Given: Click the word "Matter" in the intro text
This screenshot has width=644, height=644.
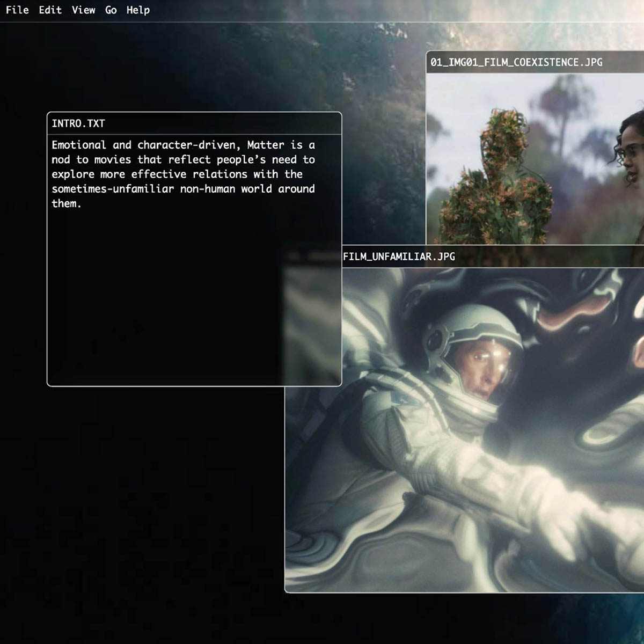Looking at the screenshot, I should 266,145.
